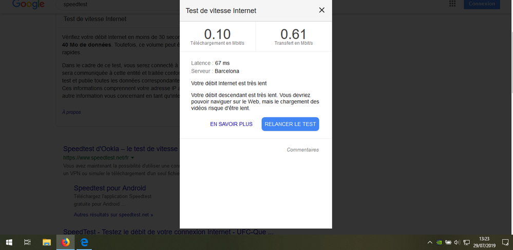Viewport: 513px width, 250px height.
Task: Open the volume control in the tray
Action: coord(457,242)
